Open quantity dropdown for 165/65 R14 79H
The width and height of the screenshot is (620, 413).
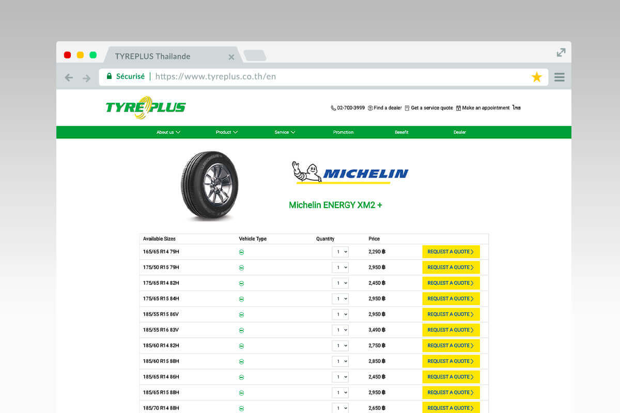340,252
